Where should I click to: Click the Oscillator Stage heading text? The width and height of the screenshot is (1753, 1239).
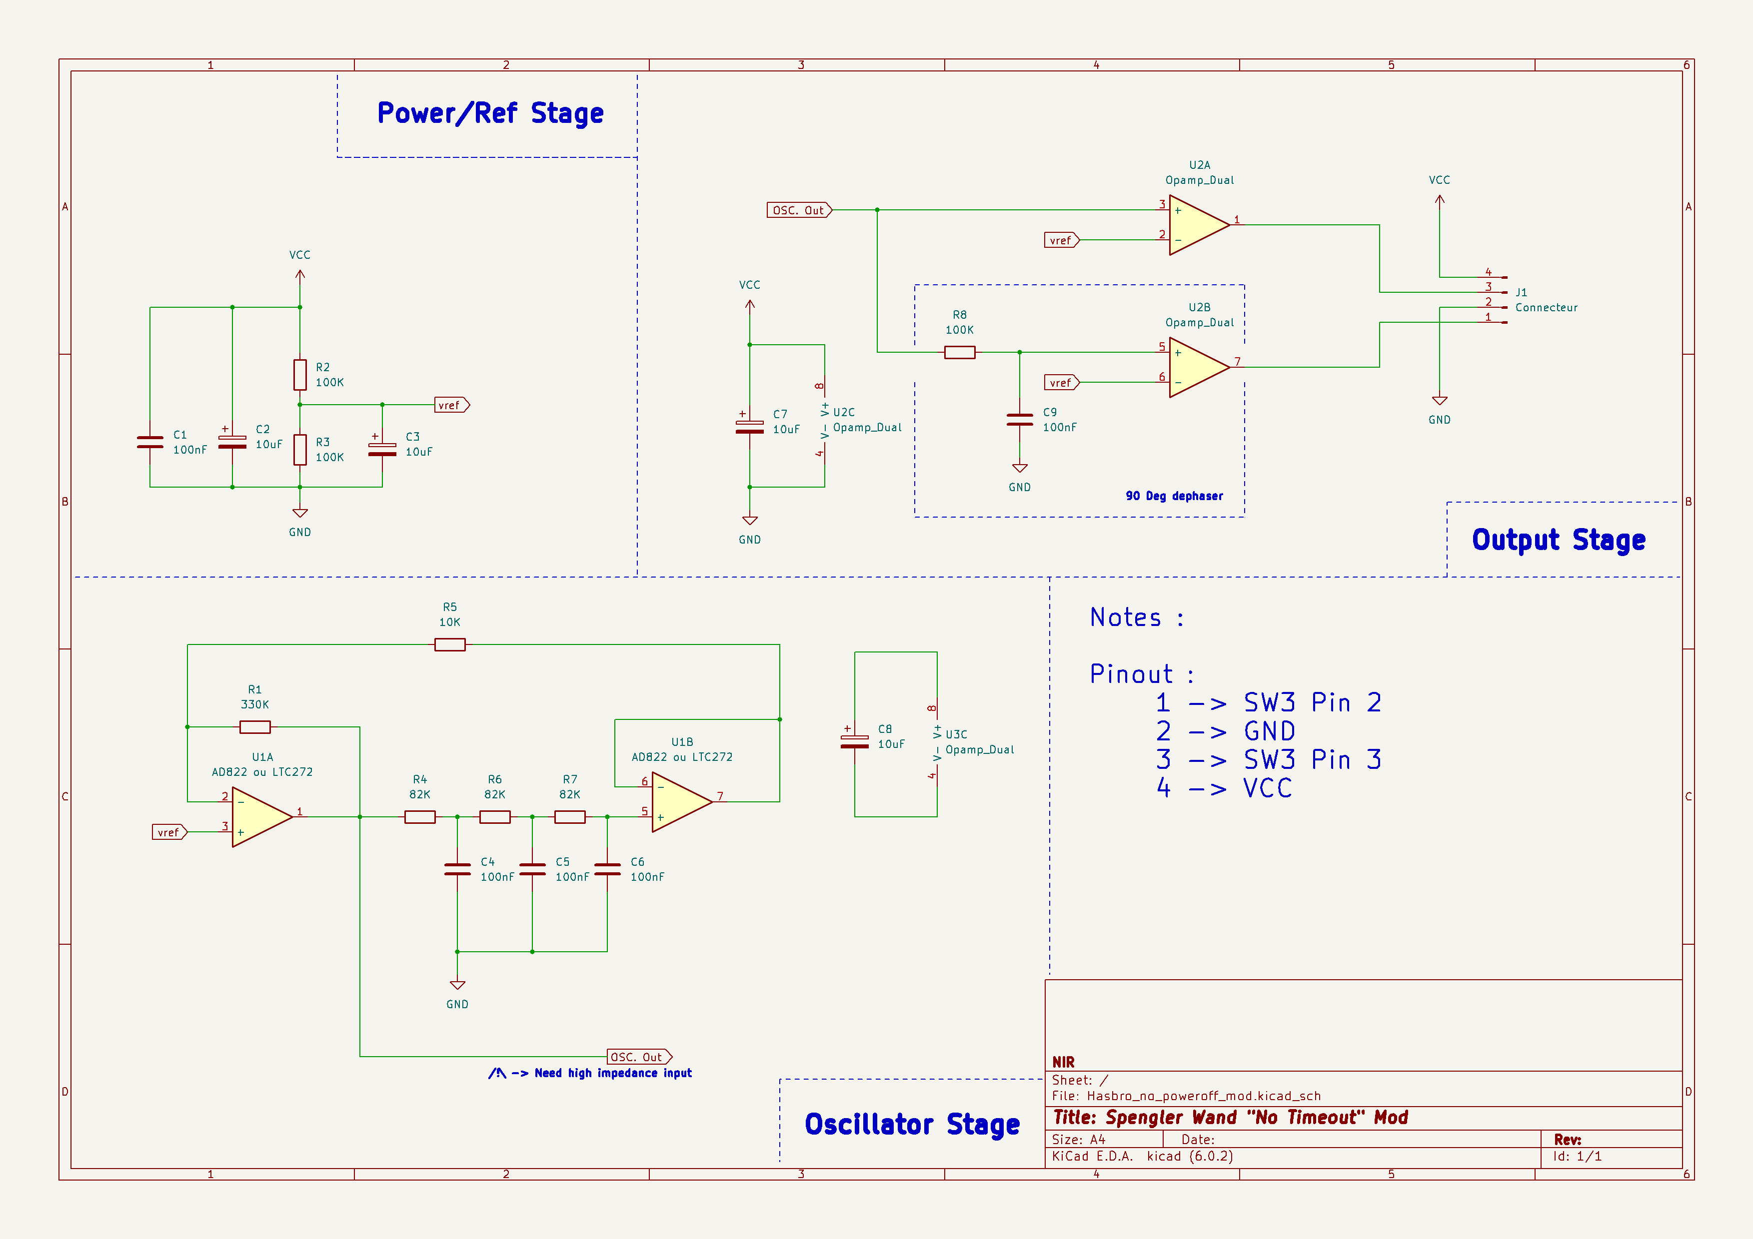point(912,1124)
